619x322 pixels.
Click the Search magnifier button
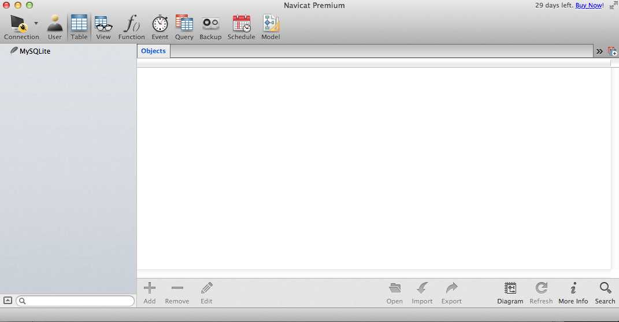tap(605, 293)
